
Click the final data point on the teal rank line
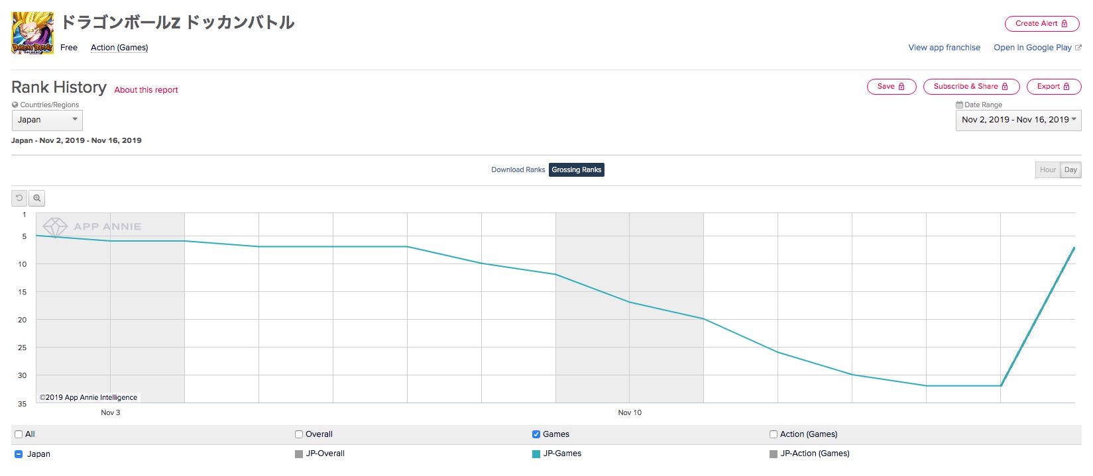1074,248
